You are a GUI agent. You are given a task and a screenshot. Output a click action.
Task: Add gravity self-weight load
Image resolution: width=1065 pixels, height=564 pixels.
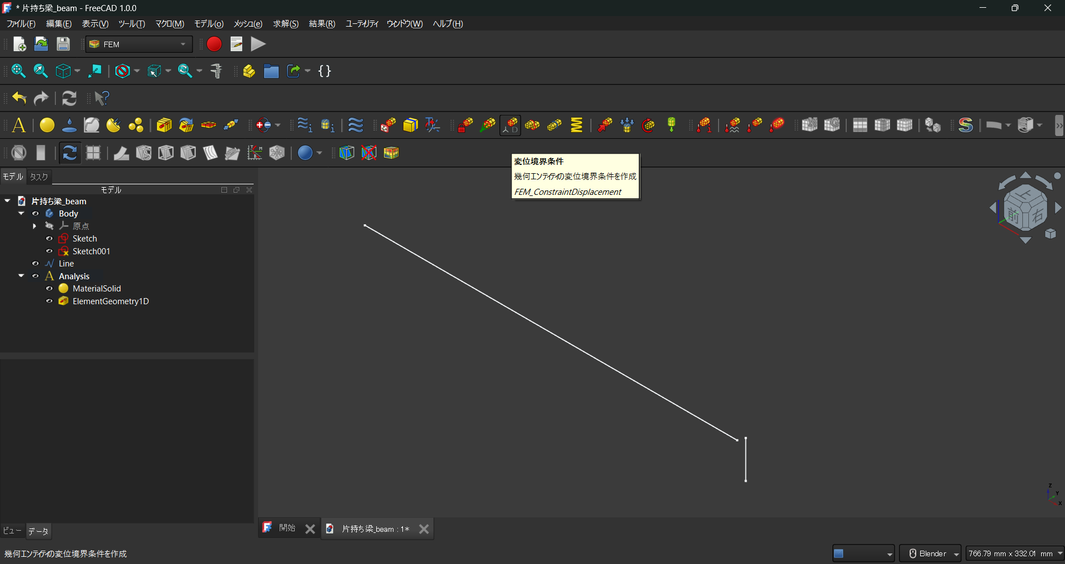click(x=672, y=125)
